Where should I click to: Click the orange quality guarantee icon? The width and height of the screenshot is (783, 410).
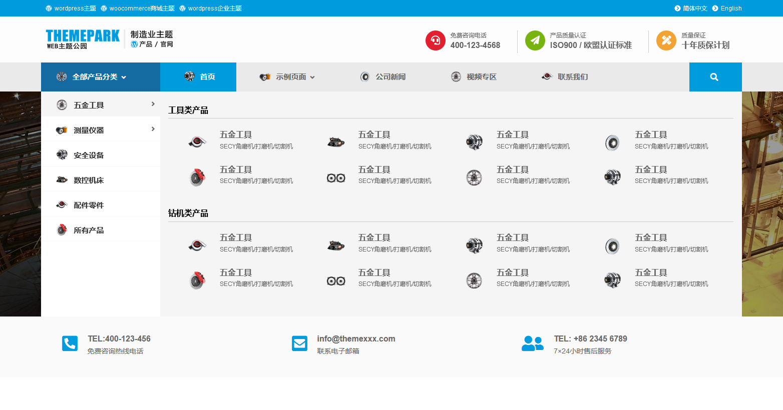[666, 40]
